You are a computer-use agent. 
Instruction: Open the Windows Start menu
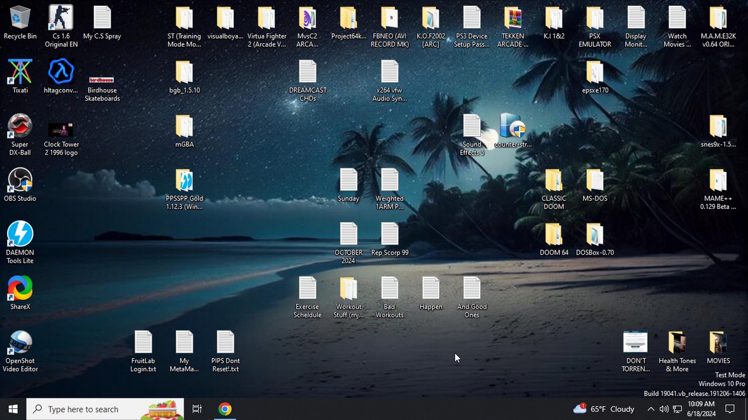(x=13, y=409)
